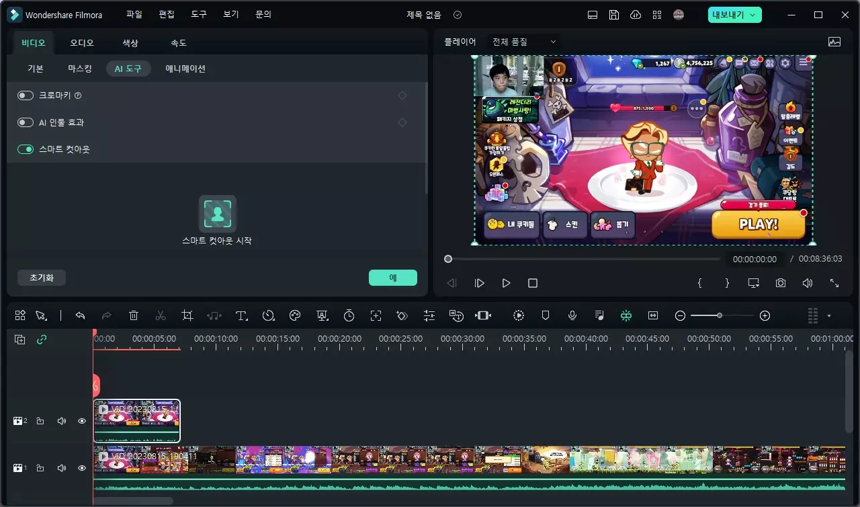The image size is (860, 507).
Task: Click the player volume speaker icon
Action: click(808, 283)
